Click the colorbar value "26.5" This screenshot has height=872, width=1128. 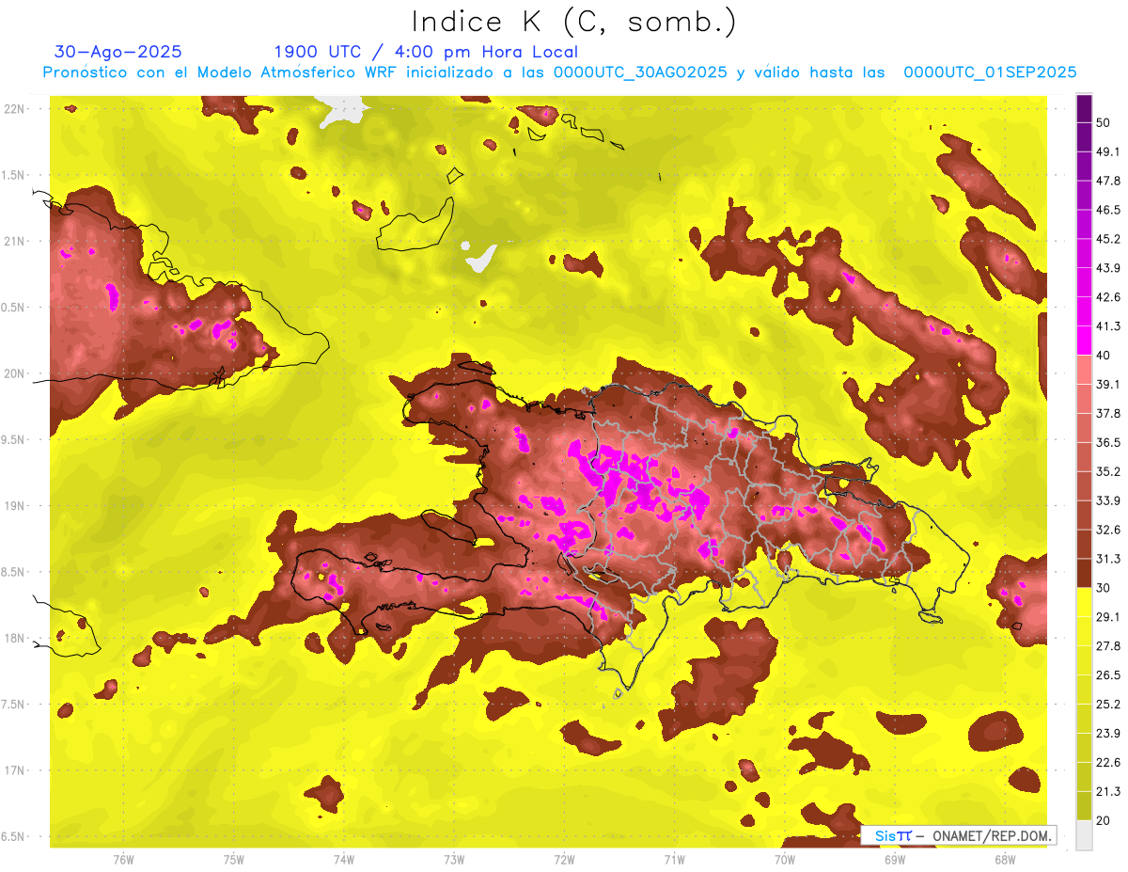click(x=1108, y=675)
